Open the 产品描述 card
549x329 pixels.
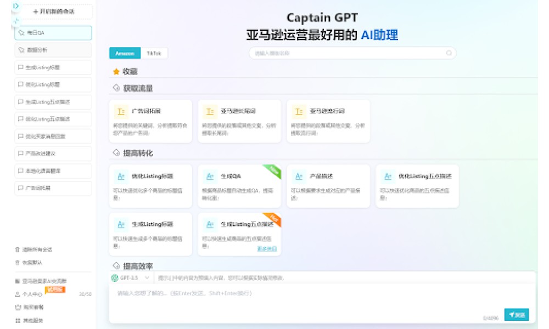click(x=328, y=186)
